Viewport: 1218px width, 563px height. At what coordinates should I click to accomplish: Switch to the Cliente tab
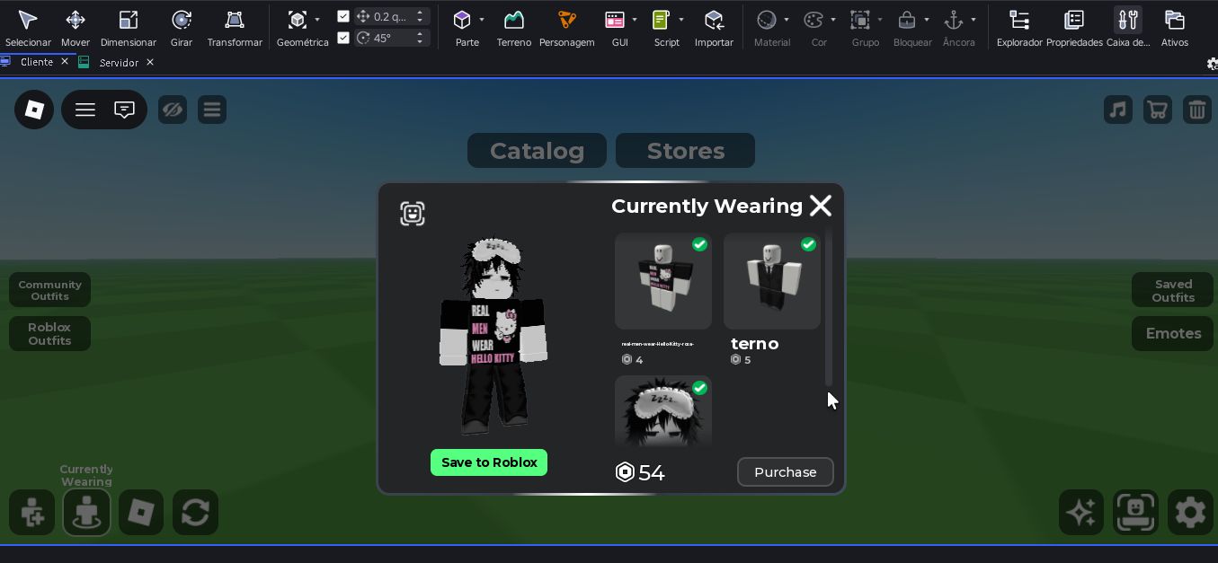[36, 62]
